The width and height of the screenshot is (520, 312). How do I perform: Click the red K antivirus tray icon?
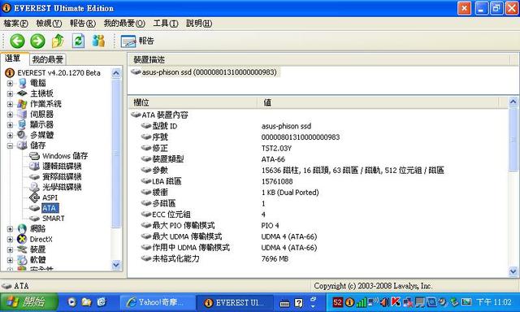click(396, 302)
